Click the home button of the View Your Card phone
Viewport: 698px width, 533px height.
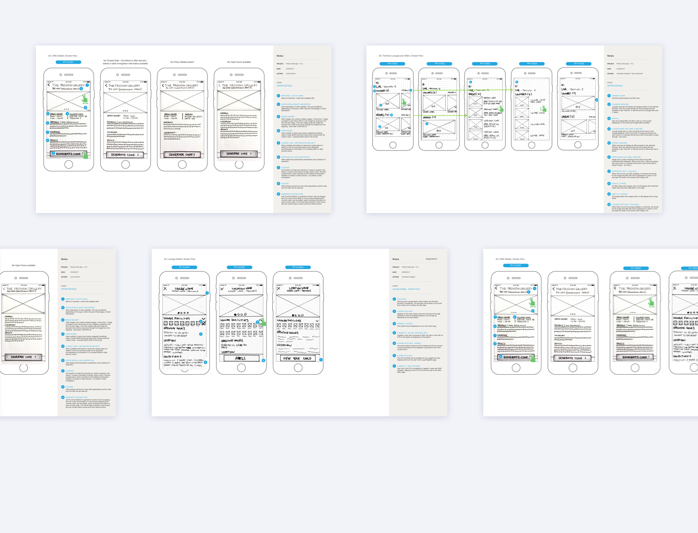click(x=298, y=367)
